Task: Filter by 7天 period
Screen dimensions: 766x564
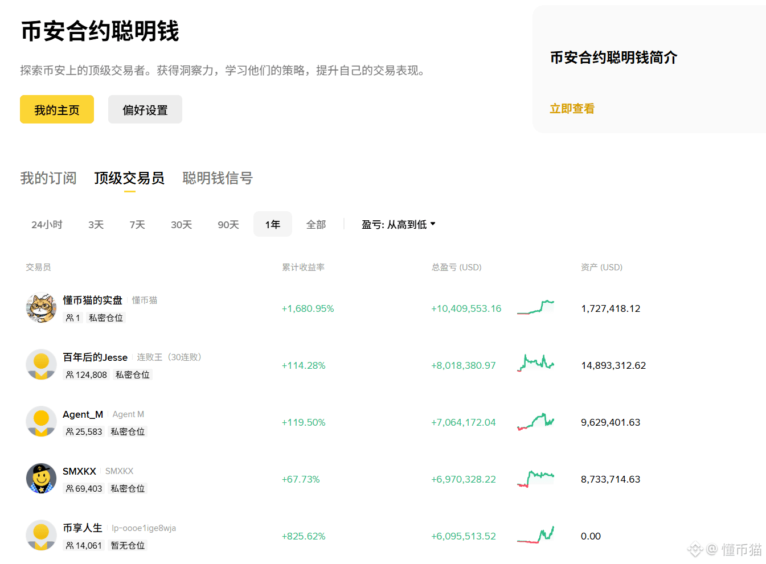Action: click(x=137, y=225)
